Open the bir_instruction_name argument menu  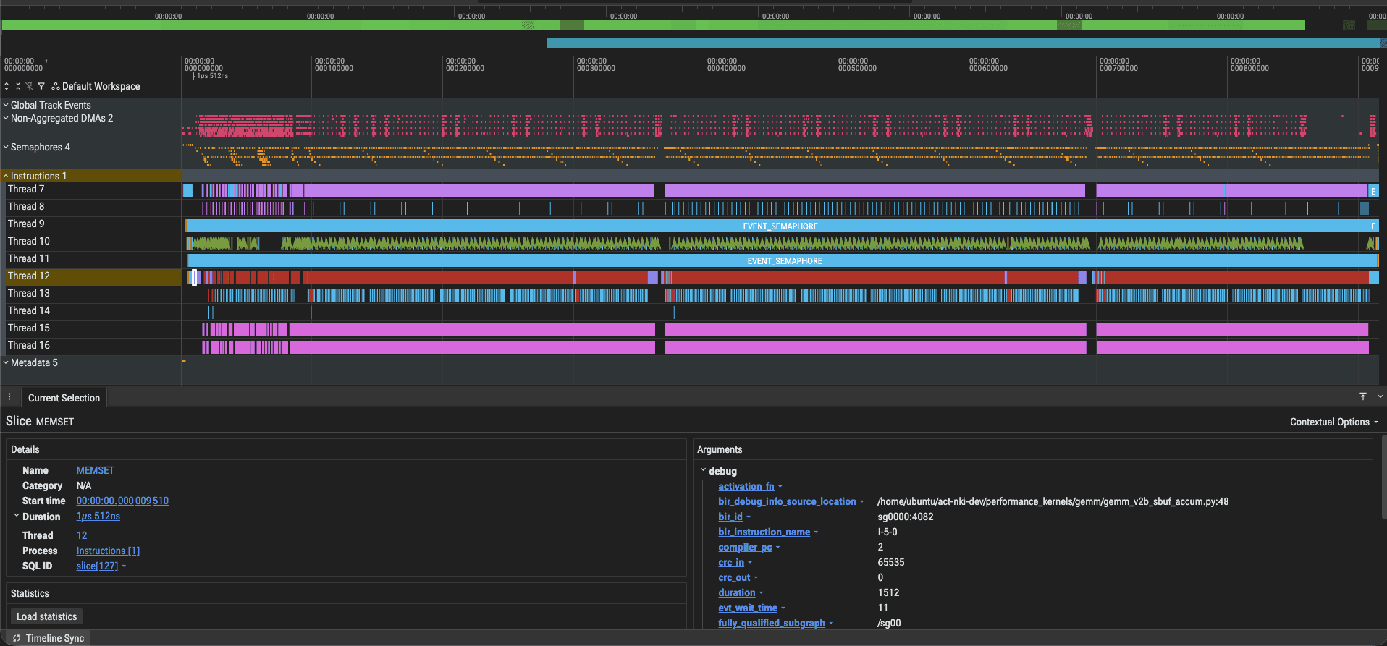[x=768, y=532]
